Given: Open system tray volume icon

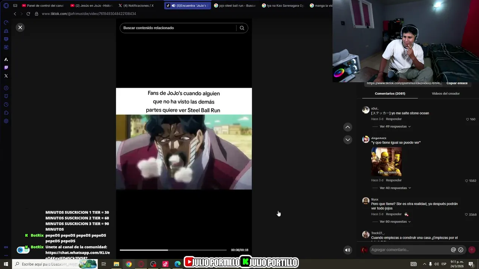Looking at the screenshot, I should coord(436,264).
